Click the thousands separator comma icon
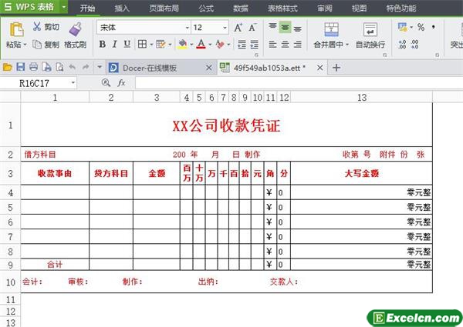Image resolution: width=463 pixels, height=327 pixels. [x=433, y=27]
